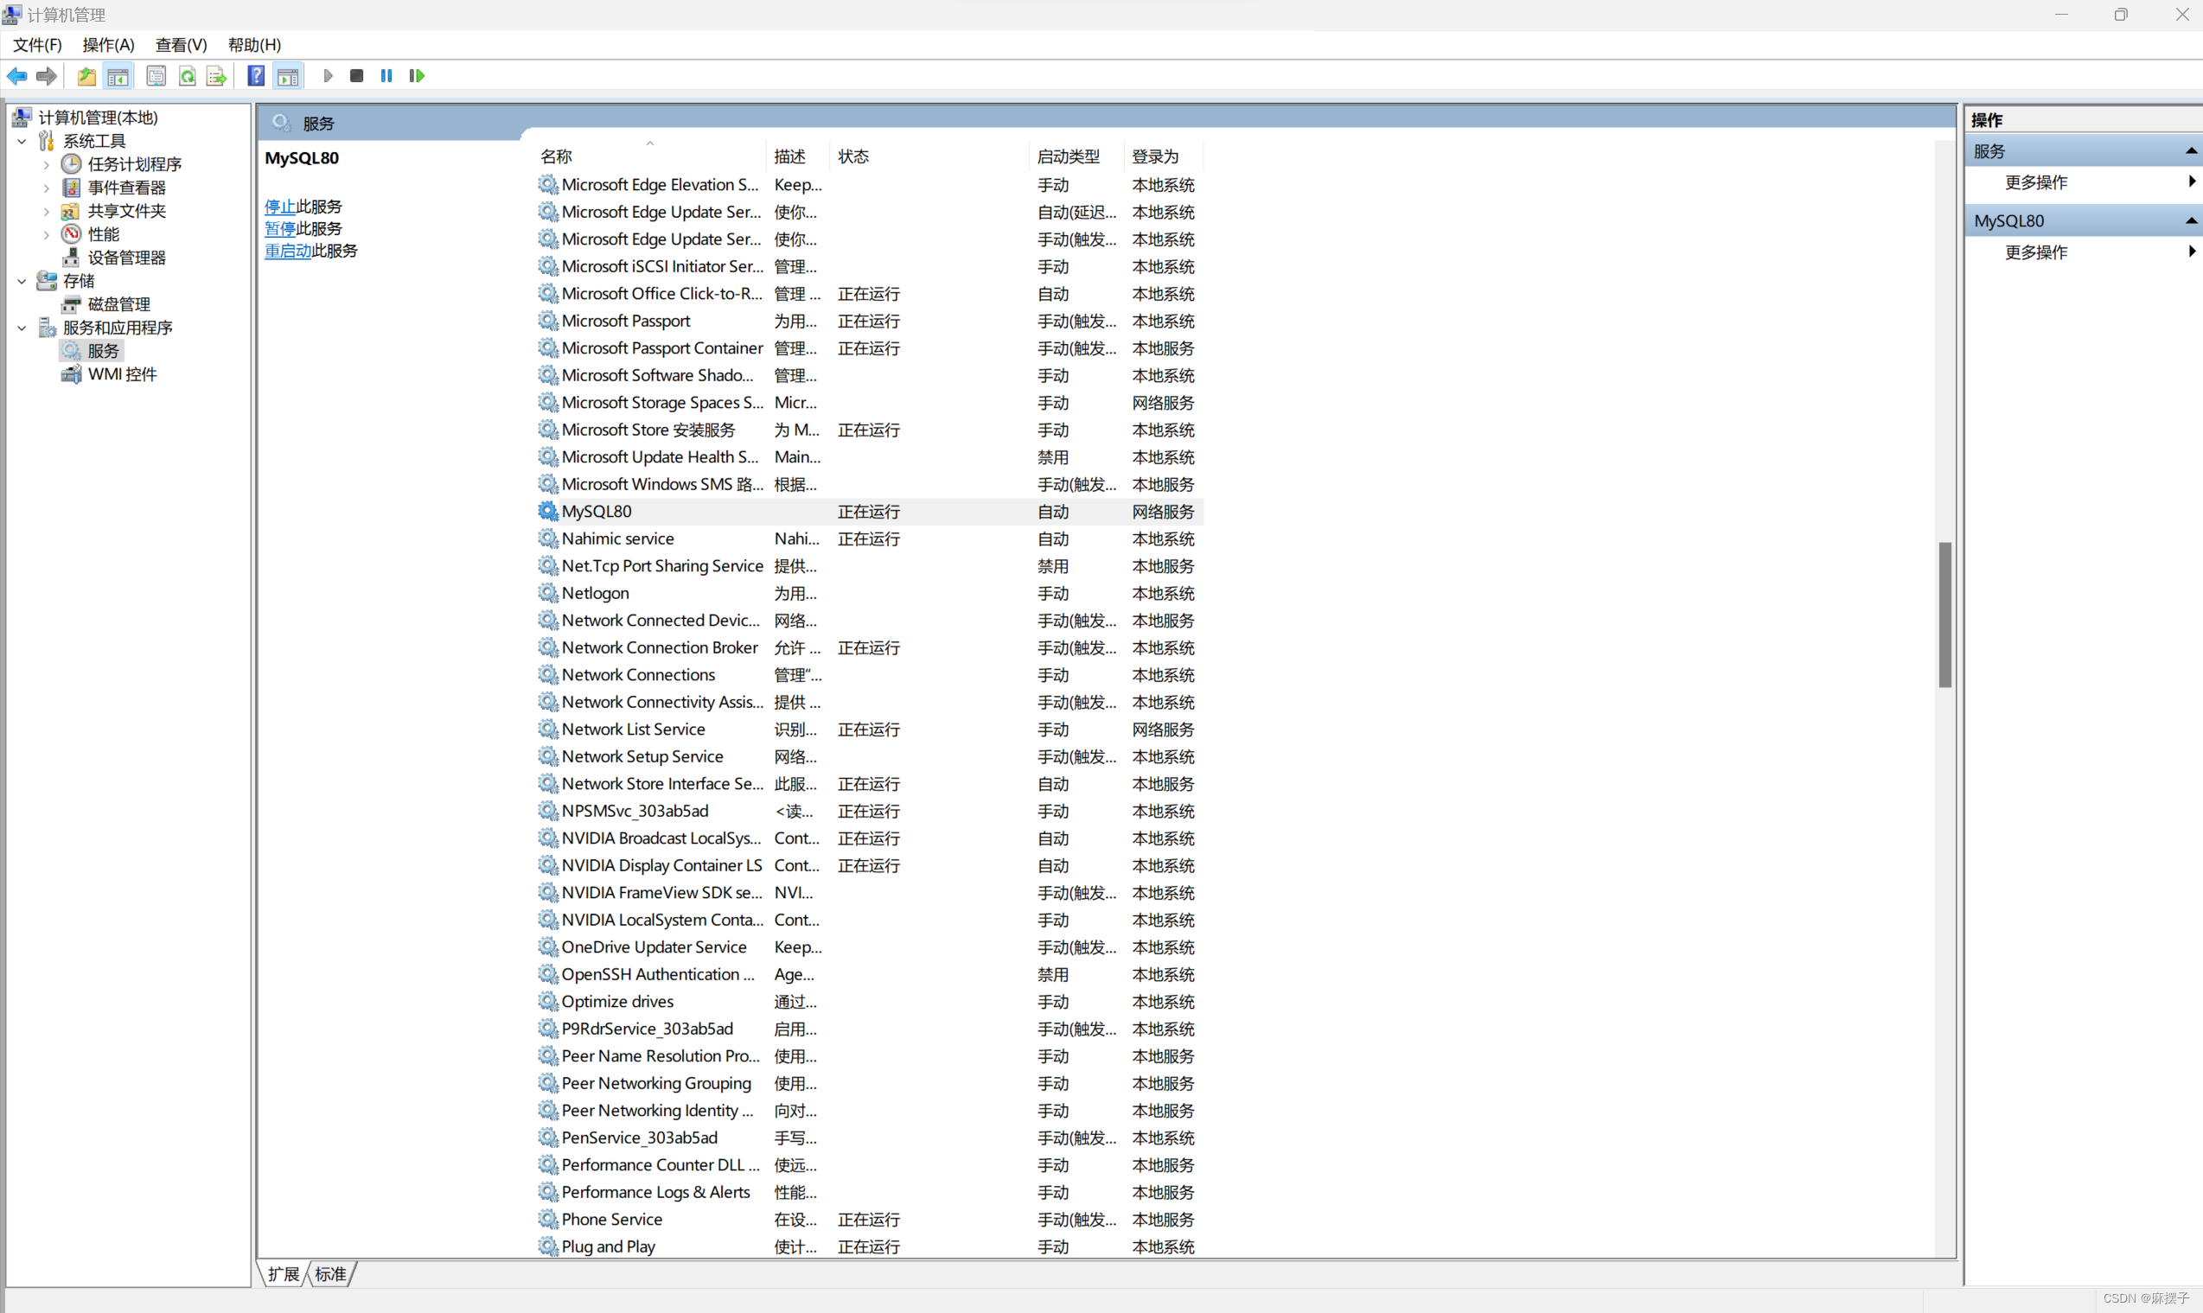Select the OneDrive Updater Service row
The width and height of the screenshot is (2203, 1313).
[x=870, y=947]
